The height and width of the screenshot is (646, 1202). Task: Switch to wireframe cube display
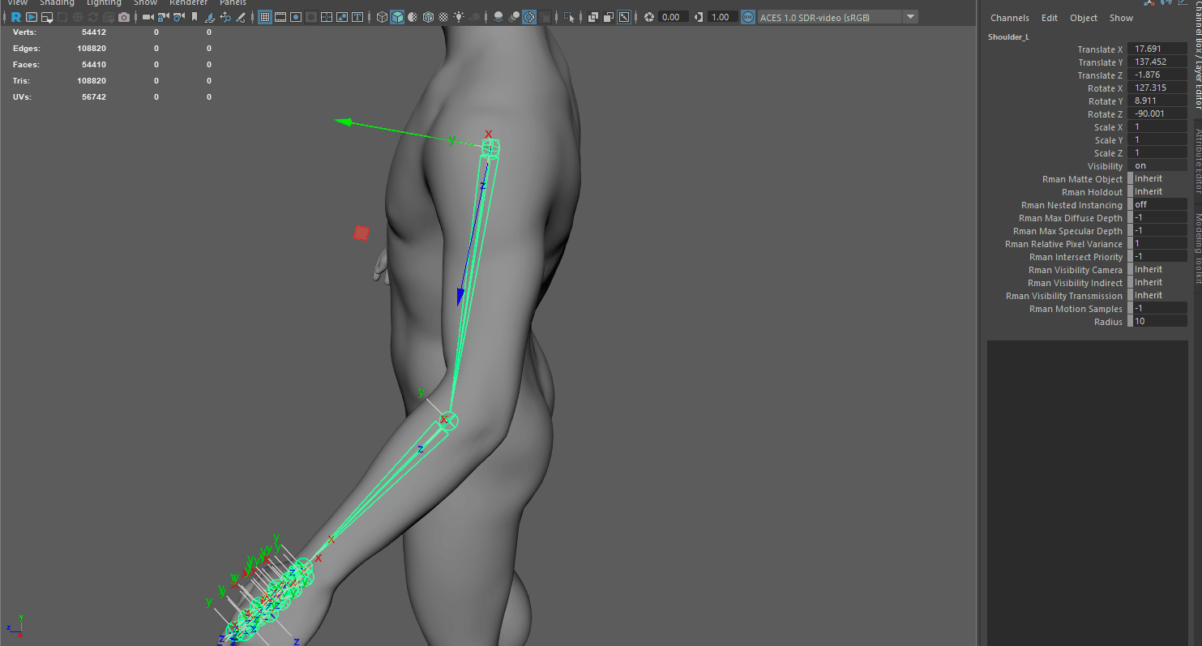tap(382, 17)
